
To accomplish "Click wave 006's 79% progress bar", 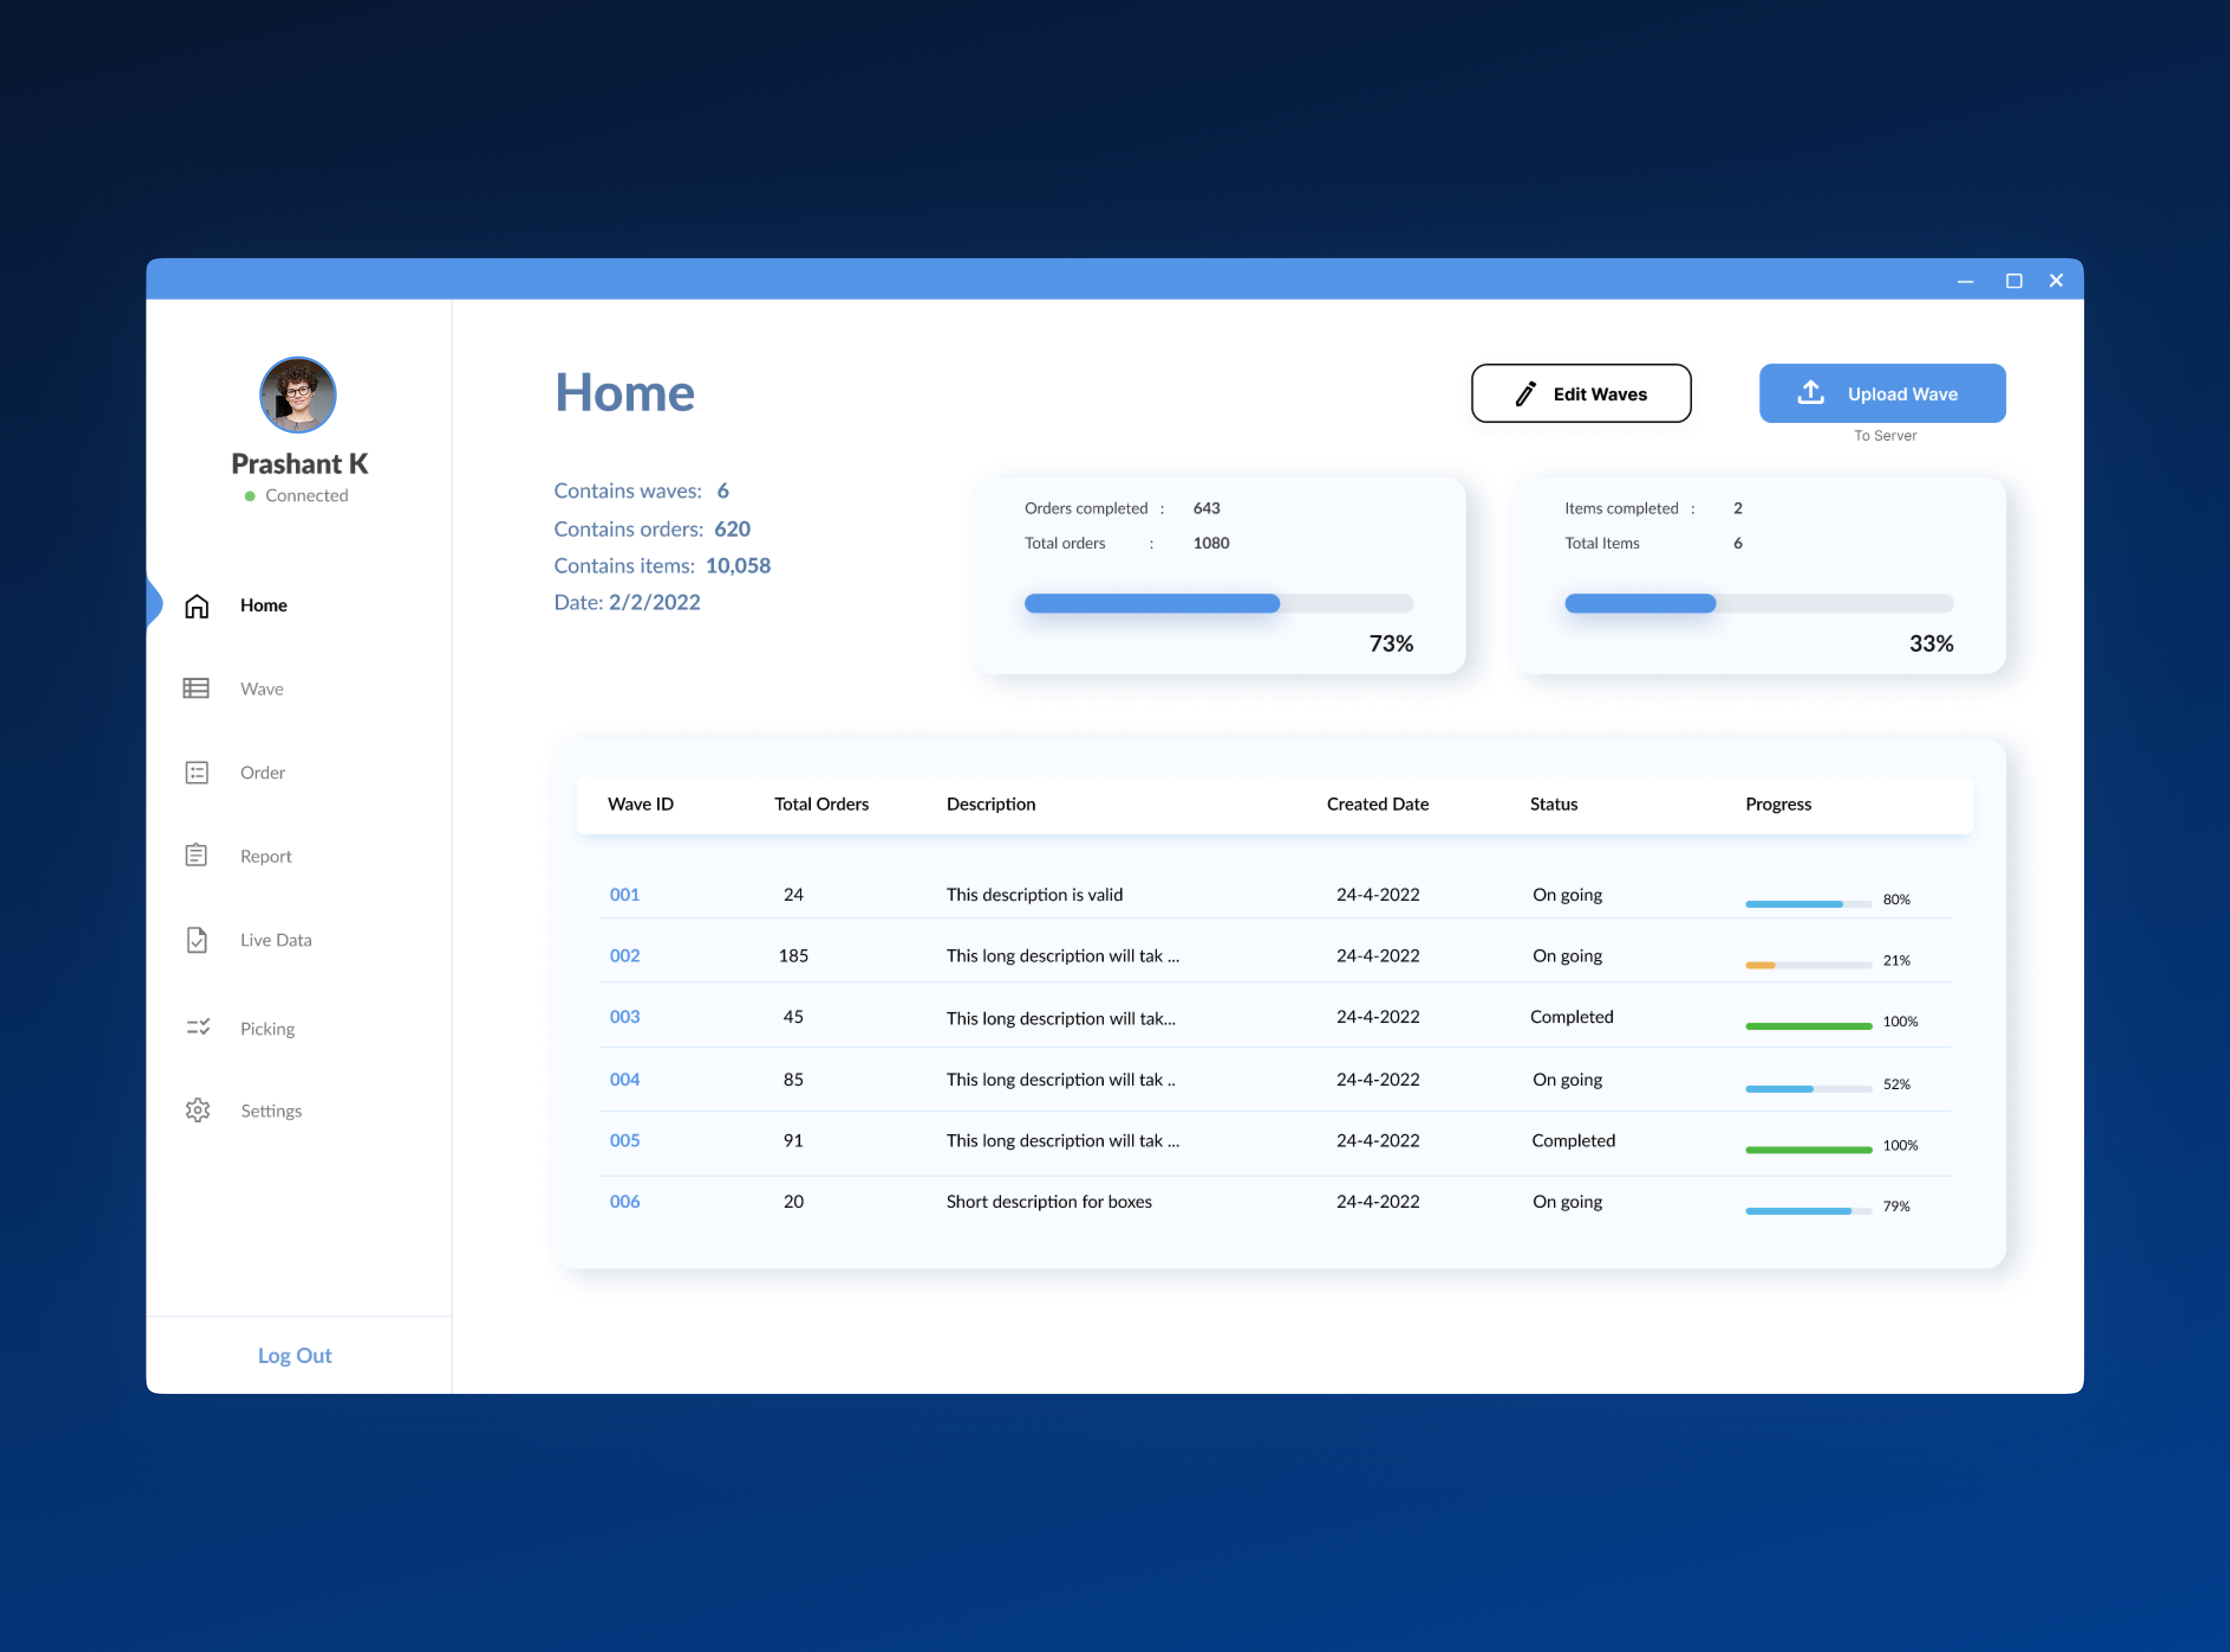I will (x=1808, y=1211).
